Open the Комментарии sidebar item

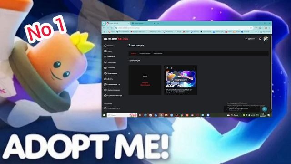(x=112, y=84)
